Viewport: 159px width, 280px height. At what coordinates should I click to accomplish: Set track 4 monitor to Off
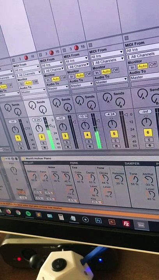tap(88, 74)
